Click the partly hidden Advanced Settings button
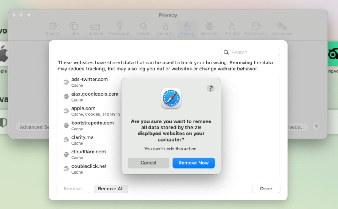Image resolution: width=338 pixels, height=209 pixels. [33, 127]
